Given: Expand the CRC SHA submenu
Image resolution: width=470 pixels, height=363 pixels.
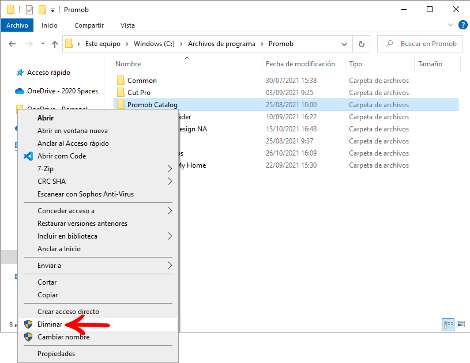Looking at the screenshot, I should [x=98, y=181].
